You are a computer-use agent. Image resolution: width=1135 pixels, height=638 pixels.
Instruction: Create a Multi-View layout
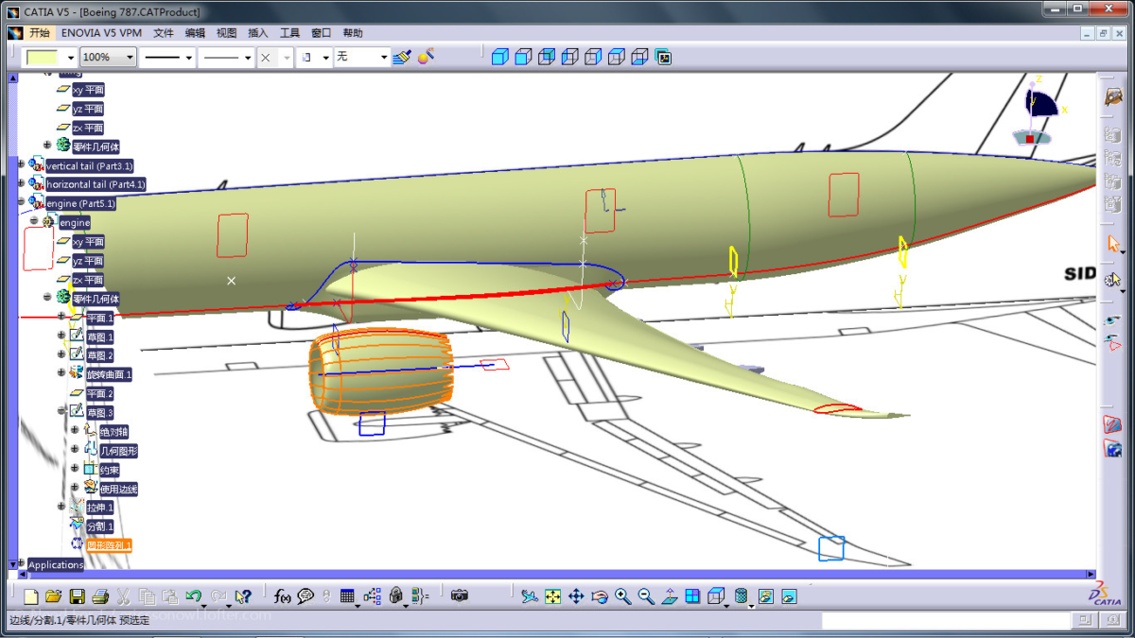[692, 596]
